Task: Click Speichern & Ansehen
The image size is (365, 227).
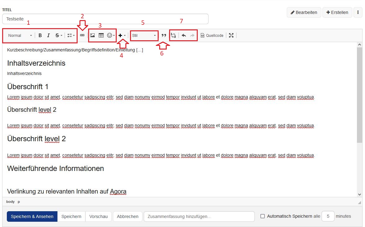Action: pos(32,216)
